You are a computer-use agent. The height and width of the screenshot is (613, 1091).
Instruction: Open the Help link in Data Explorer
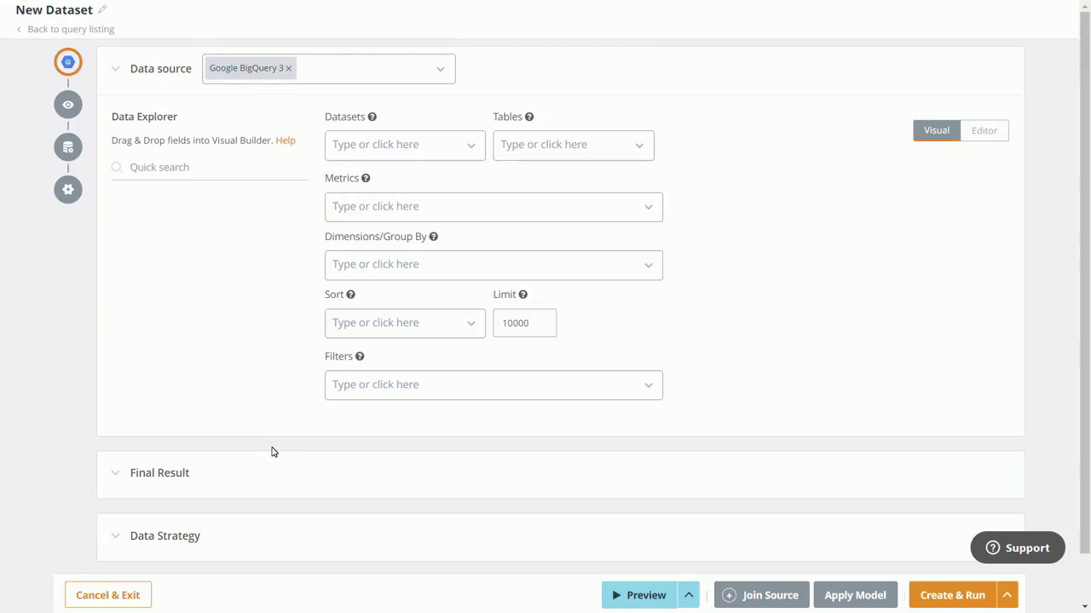[286, 140]
